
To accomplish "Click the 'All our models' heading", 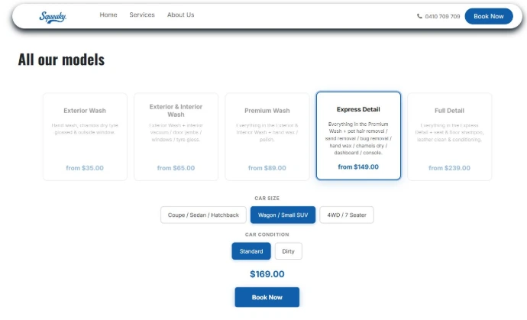I will (61, 60).
